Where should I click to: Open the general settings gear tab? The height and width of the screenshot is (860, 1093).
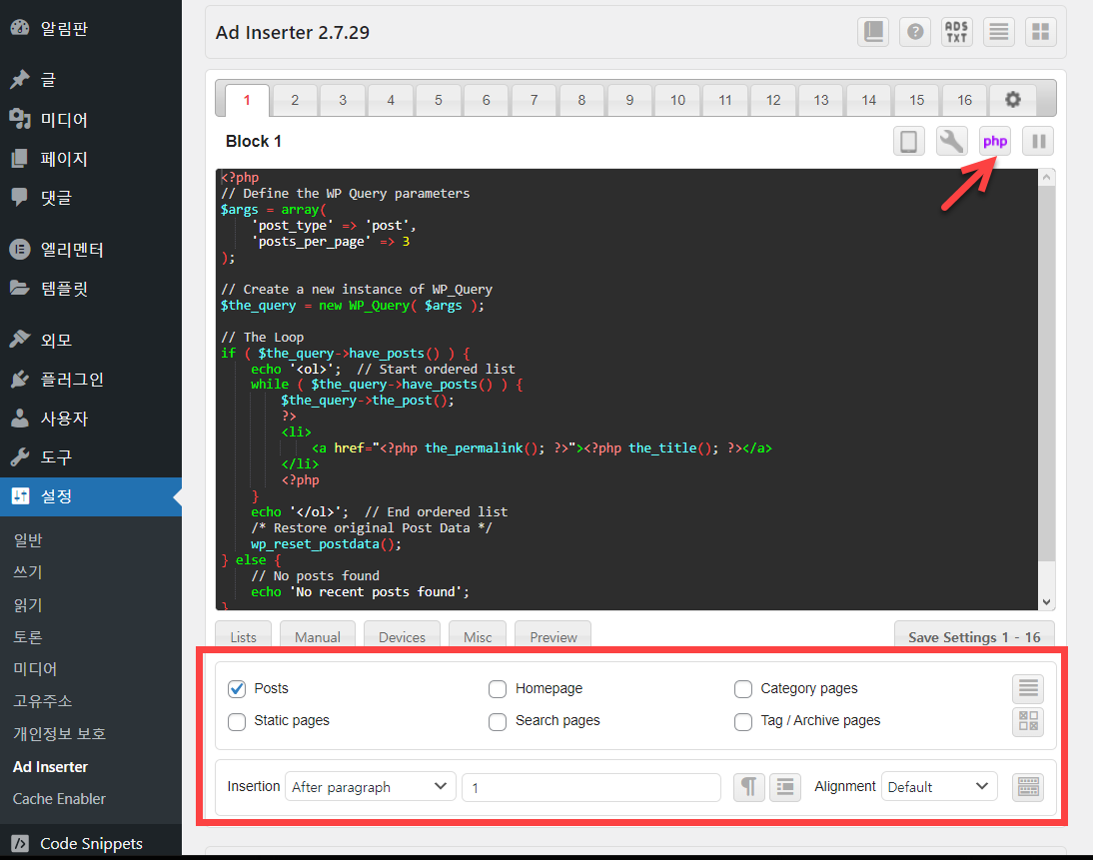[1013, 100]
